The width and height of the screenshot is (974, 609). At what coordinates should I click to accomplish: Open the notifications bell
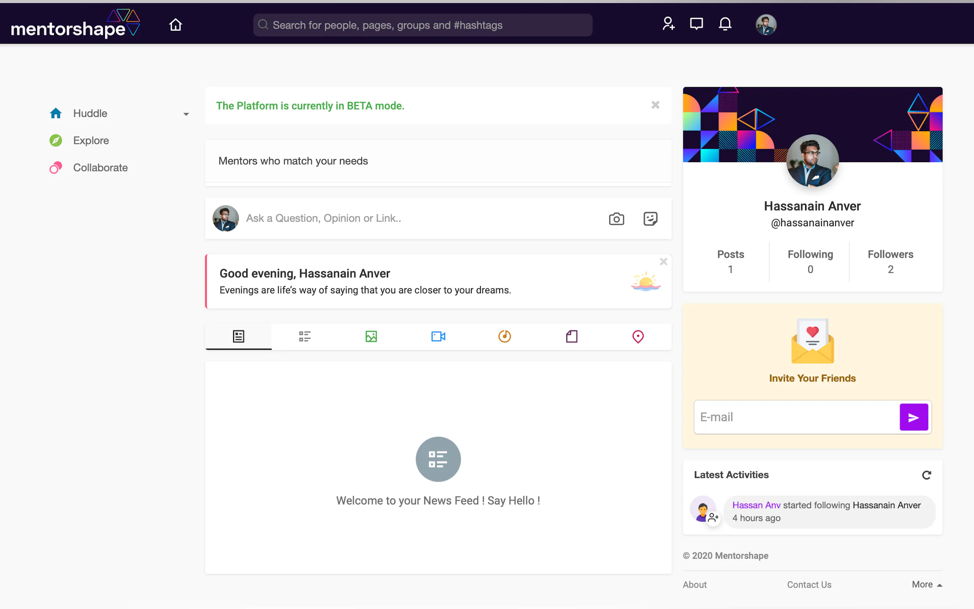coord(725,24)
